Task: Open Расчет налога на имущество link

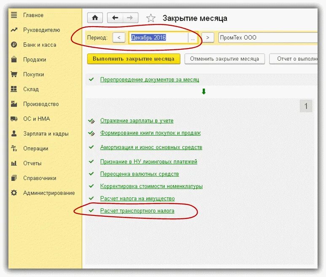Action: click(137, 198)
